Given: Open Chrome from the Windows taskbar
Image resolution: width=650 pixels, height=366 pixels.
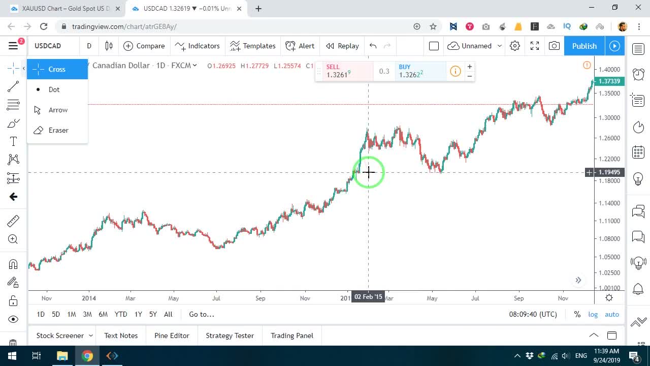Looking at the screenshot, I should pyautogui.click(x=87, y=356).
